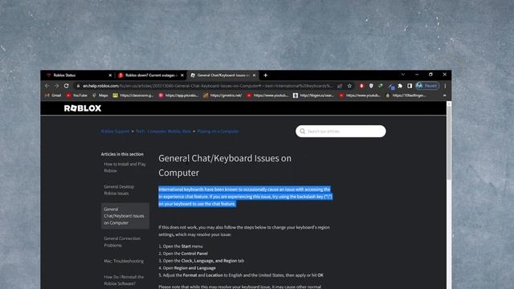Reload the page with the refresh icon
Image resolution: width=514 pixels, height=289 pixels.
pos(66,86)
